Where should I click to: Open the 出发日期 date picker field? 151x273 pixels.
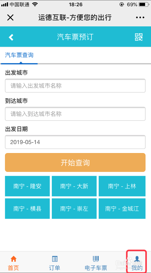[x=75, y=142]
